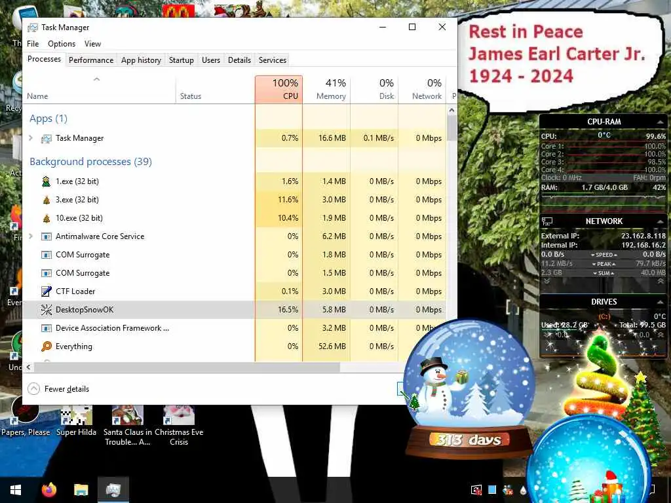Expand the Task Manager app row
Image resolution: width=671 pixels, height=503 pixels.
coord(31,138)
